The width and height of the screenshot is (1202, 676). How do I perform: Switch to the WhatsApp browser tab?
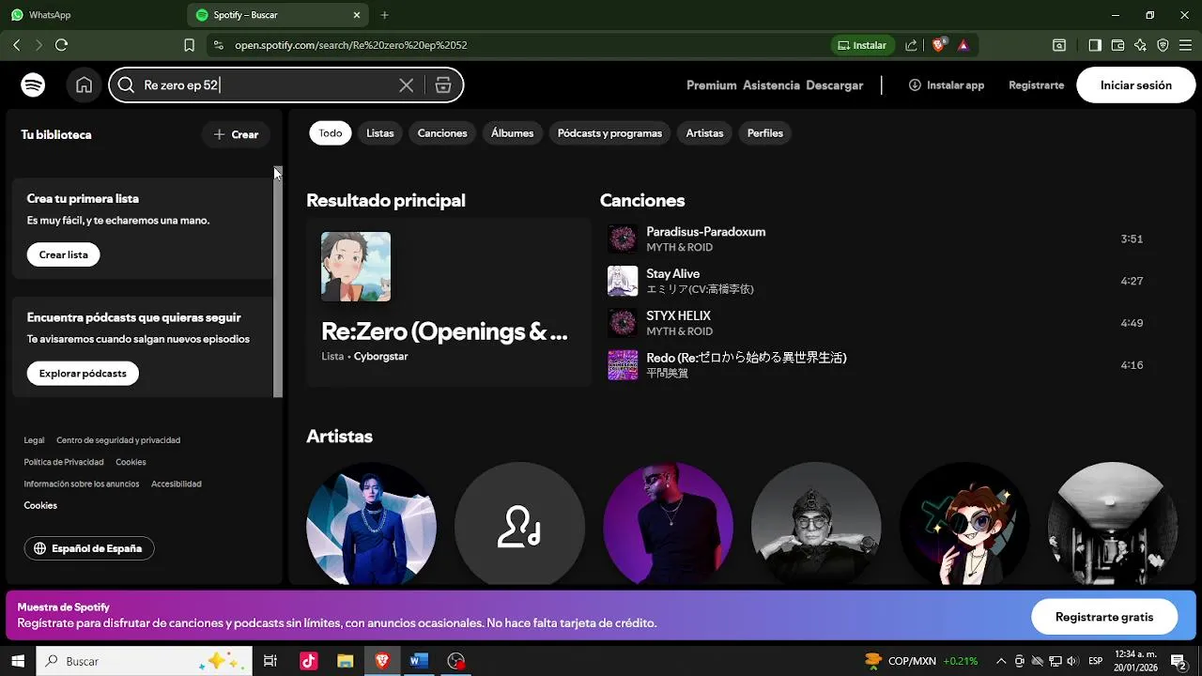click(92, 15)
